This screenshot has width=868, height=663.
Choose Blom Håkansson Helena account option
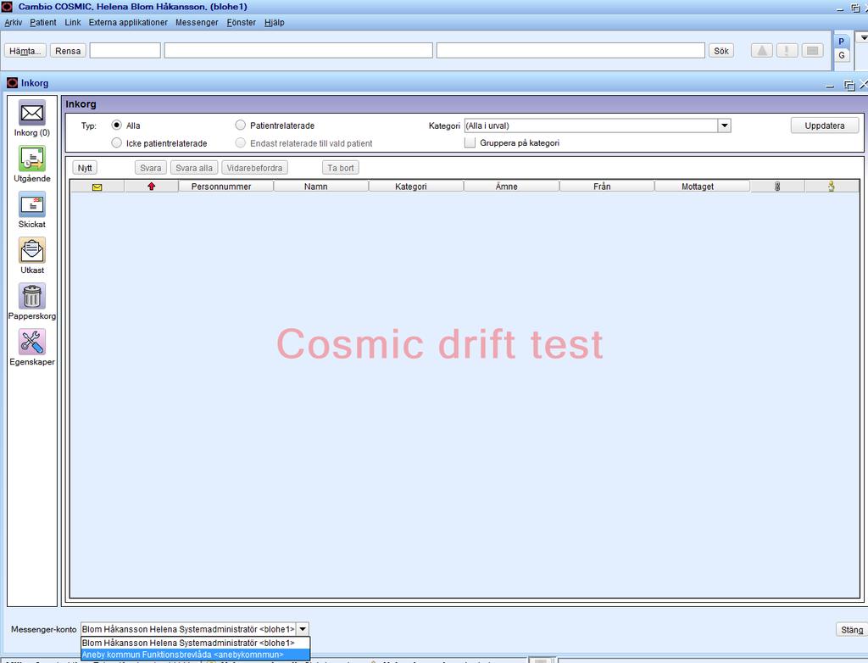click(x=196, y=643)
